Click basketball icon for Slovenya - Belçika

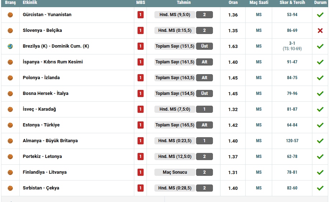(x=10, y=31)
